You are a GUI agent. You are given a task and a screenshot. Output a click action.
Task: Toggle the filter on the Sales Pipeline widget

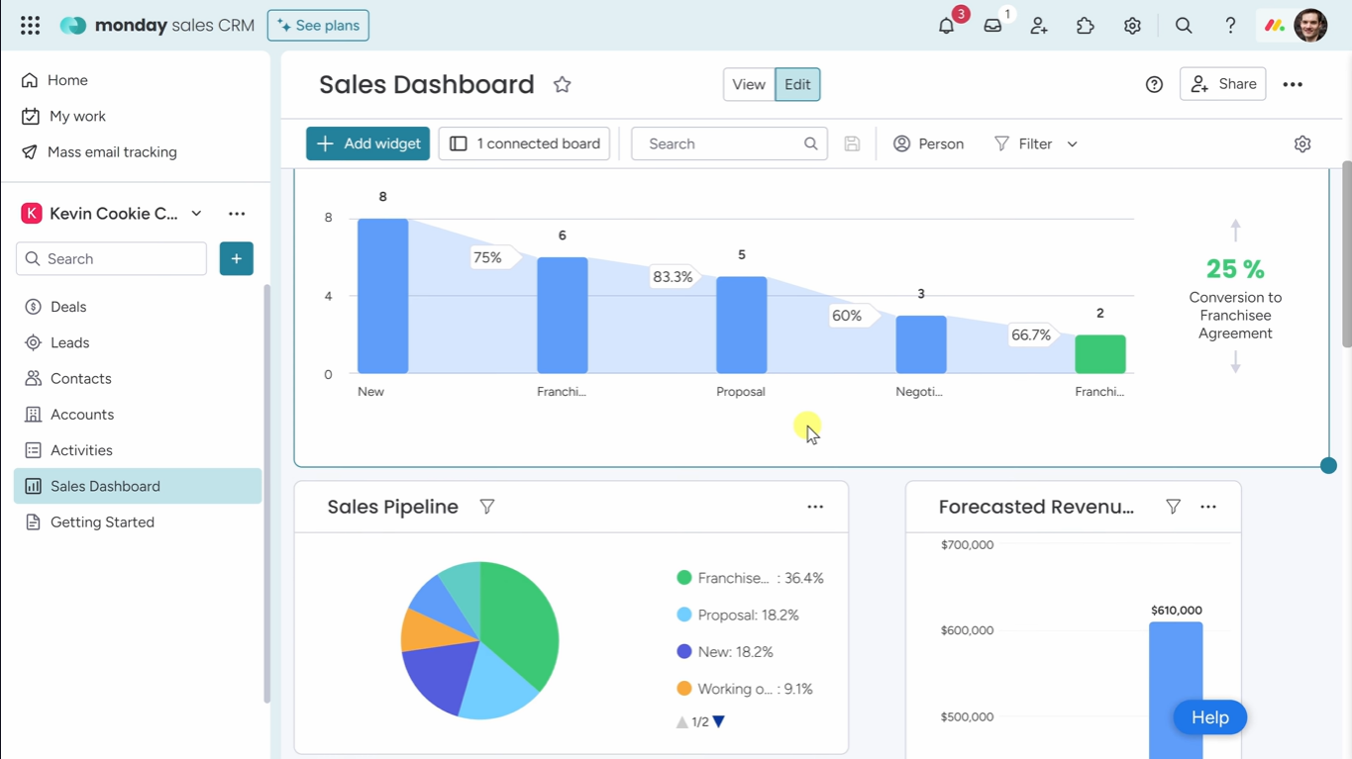click(486, 506)
